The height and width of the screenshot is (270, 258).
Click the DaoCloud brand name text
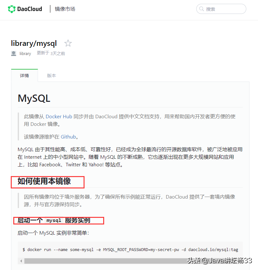(x=30, y=9)
